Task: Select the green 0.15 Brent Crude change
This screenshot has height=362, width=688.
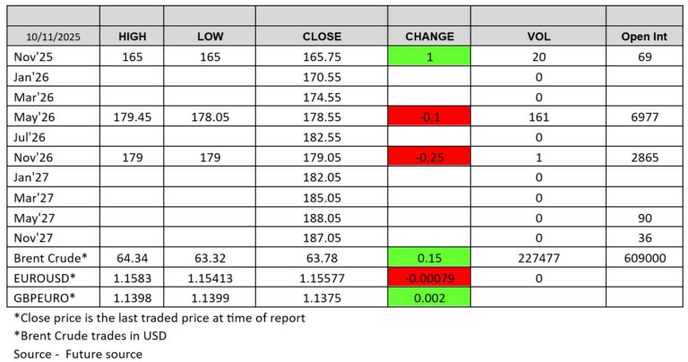Action: [x=429, y=259]
